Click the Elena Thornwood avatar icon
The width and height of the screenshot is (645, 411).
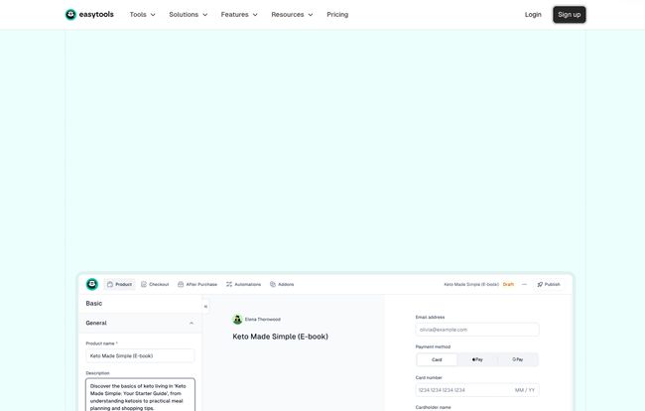point(237,320)
